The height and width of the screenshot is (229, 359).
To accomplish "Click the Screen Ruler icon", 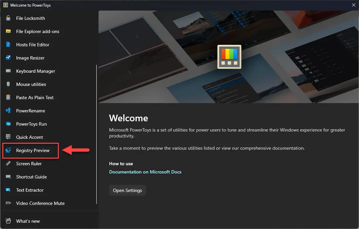I will pos(8,163).
